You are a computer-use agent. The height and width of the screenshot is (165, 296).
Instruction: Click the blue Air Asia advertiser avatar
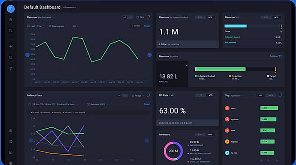[x=227, y=153]
